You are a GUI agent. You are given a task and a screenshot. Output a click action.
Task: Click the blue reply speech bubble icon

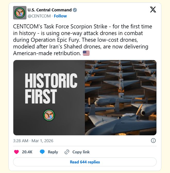click(42, 152)
